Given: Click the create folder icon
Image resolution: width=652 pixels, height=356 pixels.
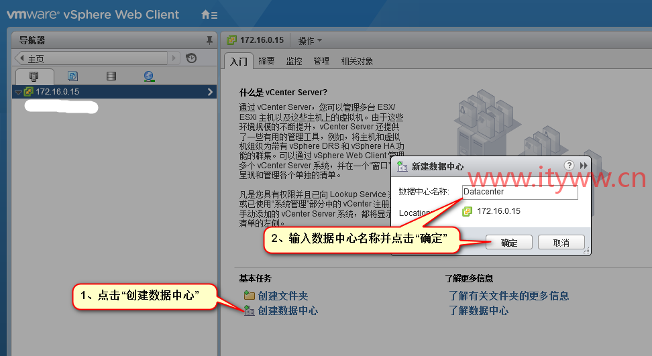Looking at the screenshot, I should (x=249, y=296).
